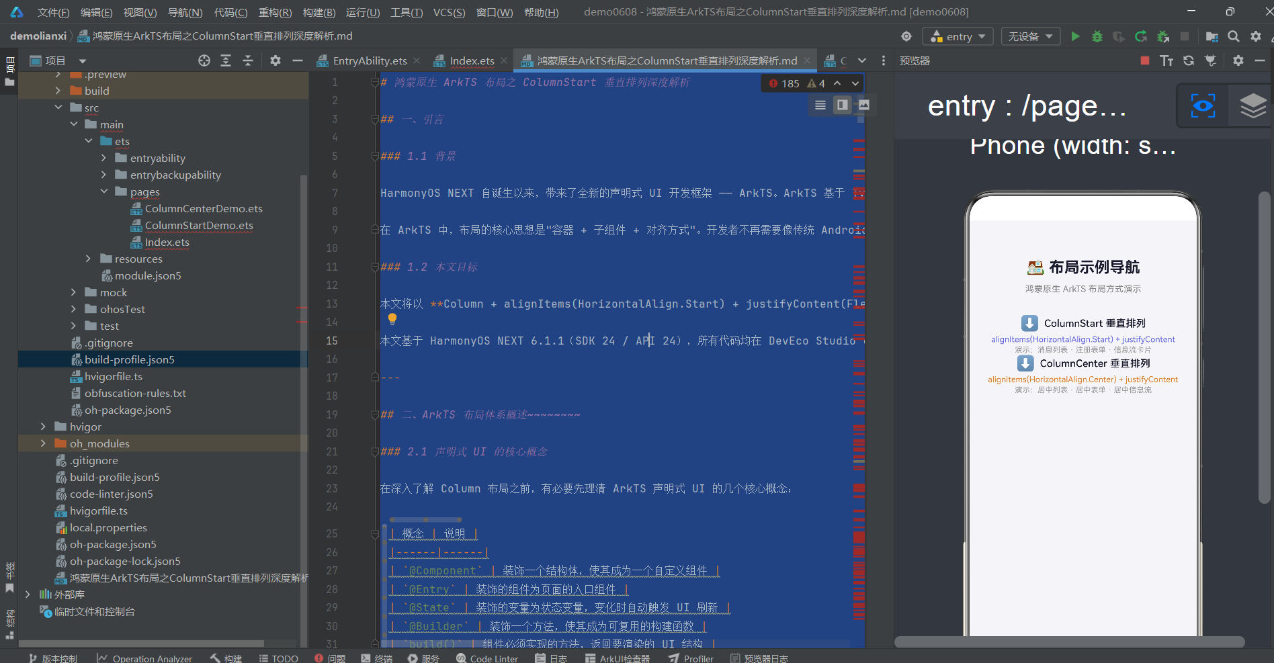This screenshot has height=663, width=1274.
Task: Toggle the inspector eye mode in previewer
Action: coord(1203,105)
